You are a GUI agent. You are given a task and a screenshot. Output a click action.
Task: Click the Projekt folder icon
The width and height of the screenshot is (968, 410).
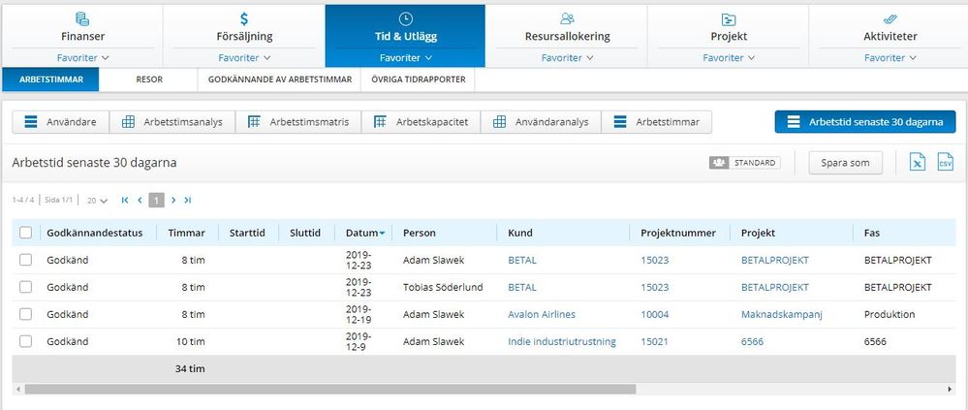[x=729, y=18]
